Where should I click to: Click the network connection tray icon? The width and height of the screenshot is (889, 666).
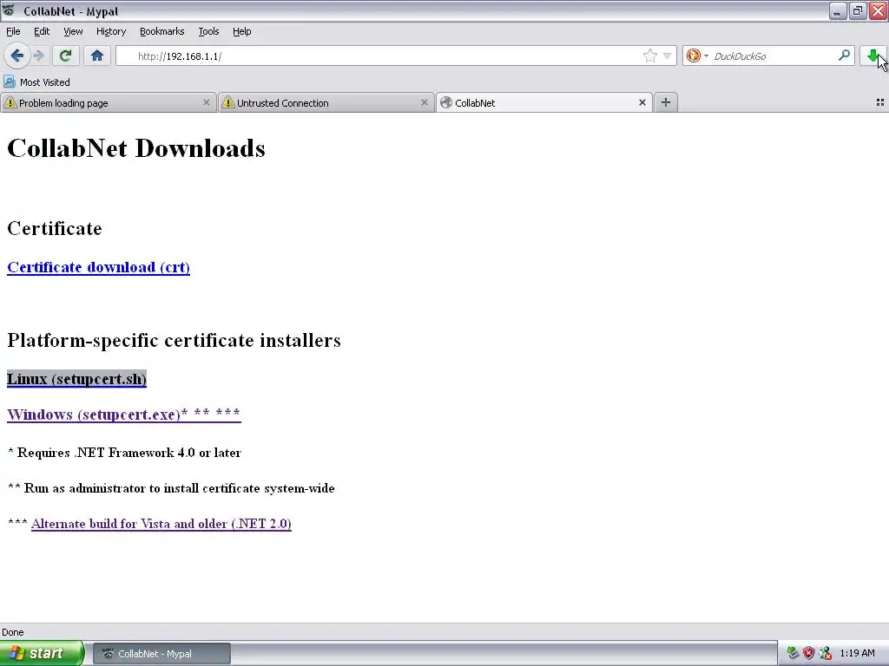pos(825,654)
